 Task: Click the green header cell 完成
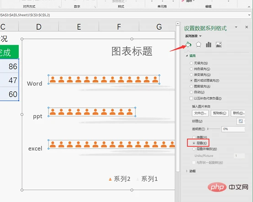pyautogui.click(x=9, y=52)
